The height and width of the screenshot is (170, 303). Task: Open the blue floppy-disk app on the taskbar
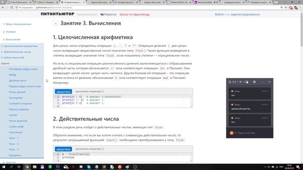coord(42,167)
